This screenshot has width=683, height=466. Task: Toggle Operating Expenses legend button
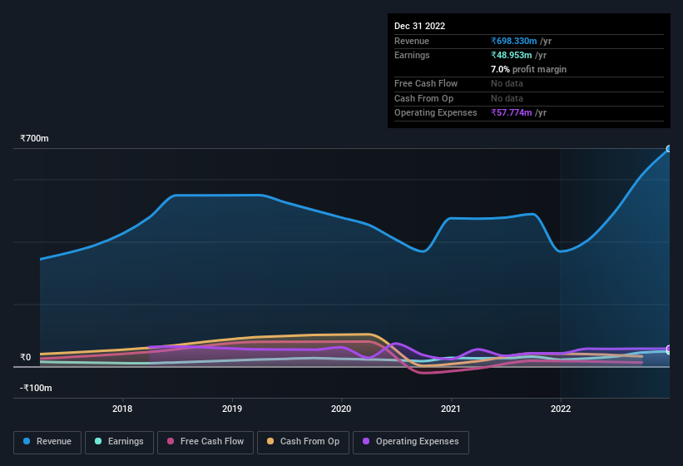pos(411,442)
